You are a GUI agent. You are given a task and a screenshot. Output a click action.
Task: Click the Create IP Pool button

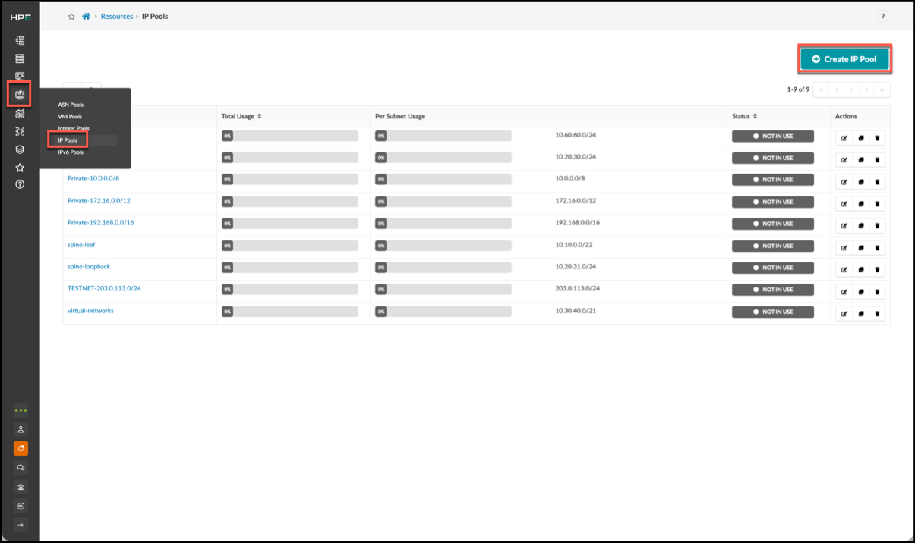(844, 59)
